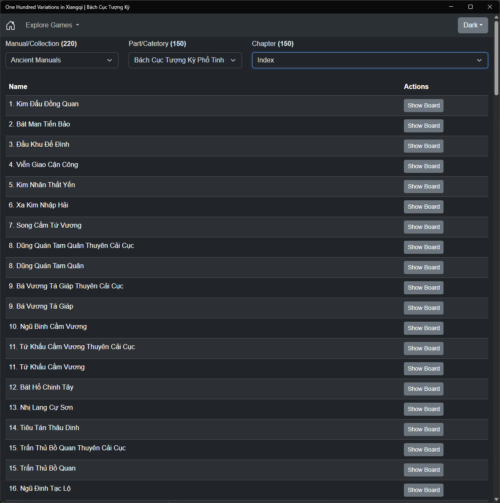Select '9. Bá Vương Tá Giáp Thuyên Cải Cục' text

click(66, 286)
